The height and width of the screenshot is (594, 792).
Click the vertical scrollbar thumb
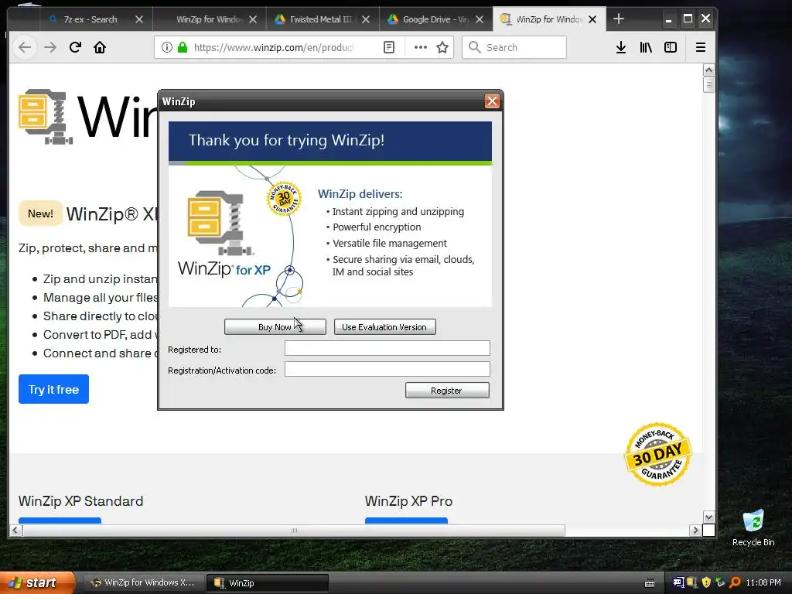point(708,84)
